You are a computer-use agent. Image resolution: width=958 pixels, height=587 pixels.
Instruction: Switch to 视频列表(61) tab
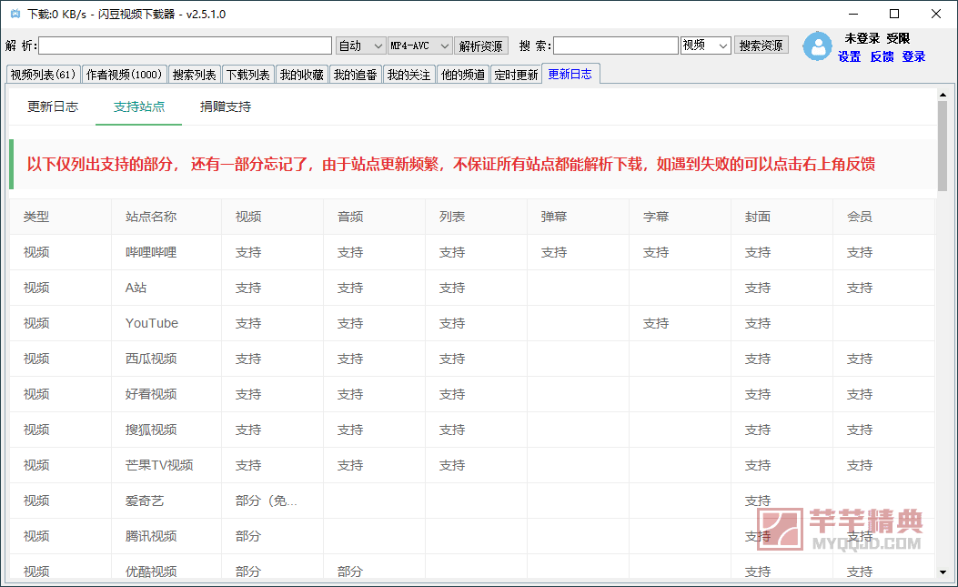[43, 75]
